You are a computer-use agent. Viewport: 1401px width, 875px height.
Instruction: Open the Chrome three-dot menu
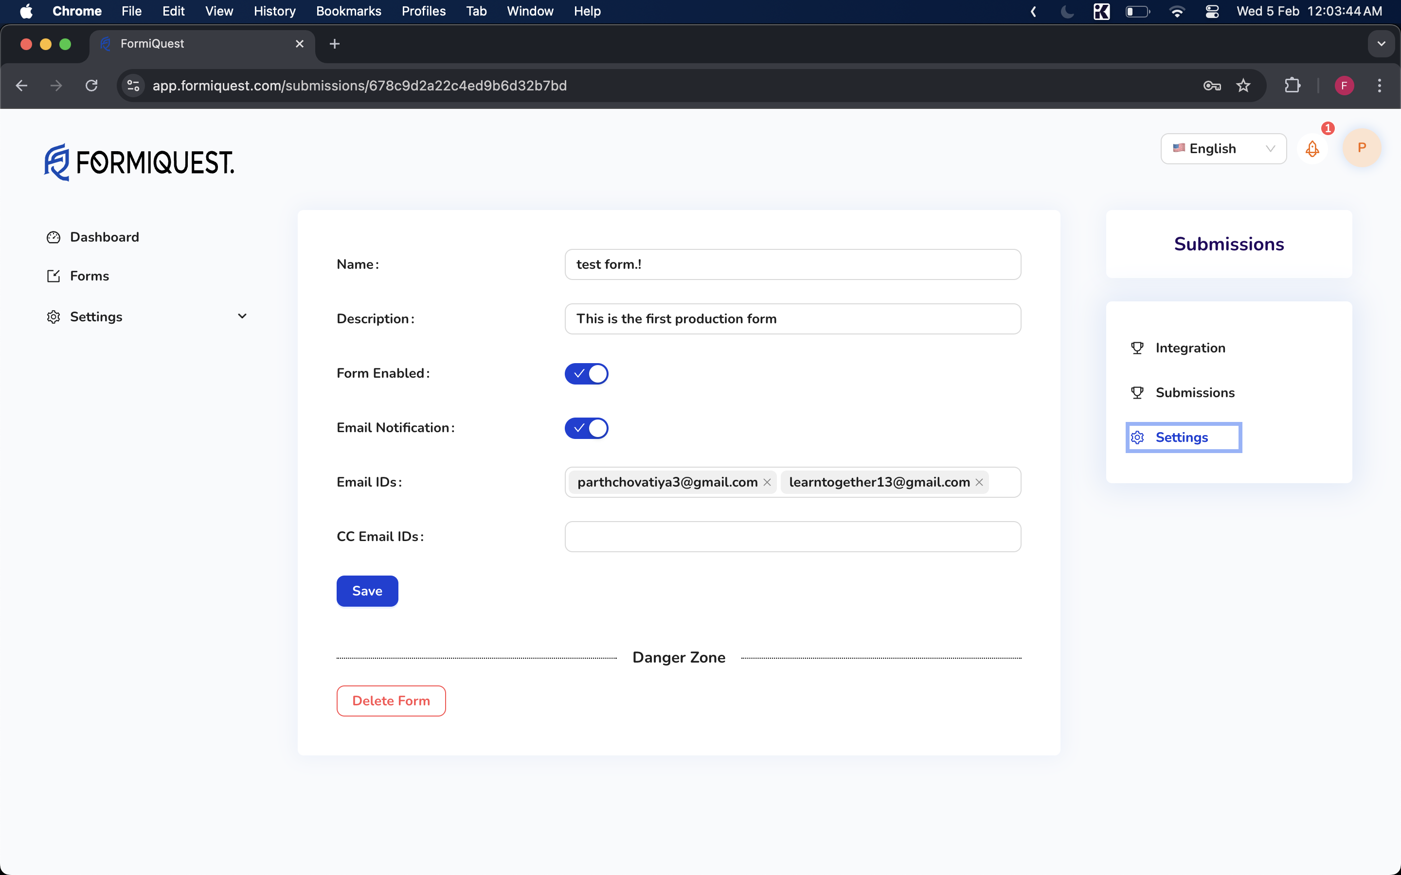pos(1380,86)
